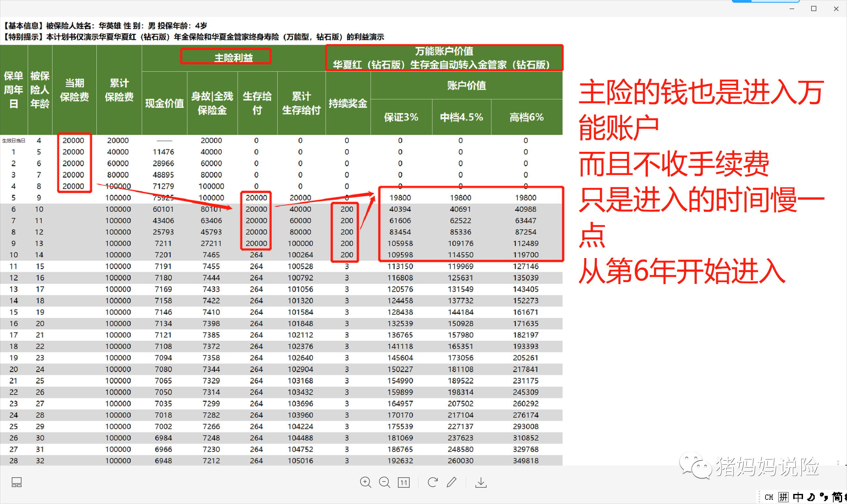Show image at 1:1 actual size
This screenshot has height=504, width=847.
coord(404,482)
